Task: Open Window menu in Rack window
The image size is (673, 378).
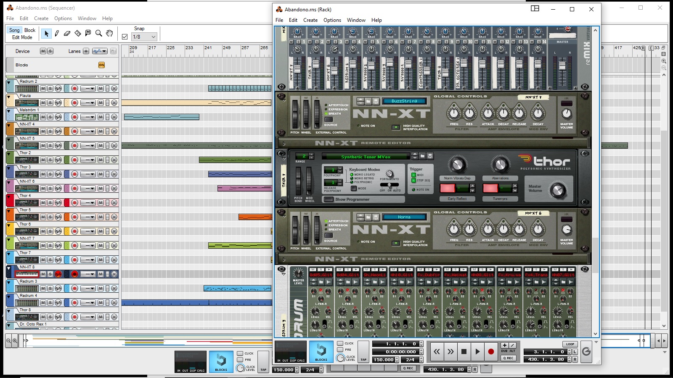Action: coord(356,20)
